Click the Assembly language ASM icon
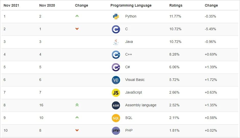The width and height of the screenshot is (240, 138). click(x=116, y=105)
